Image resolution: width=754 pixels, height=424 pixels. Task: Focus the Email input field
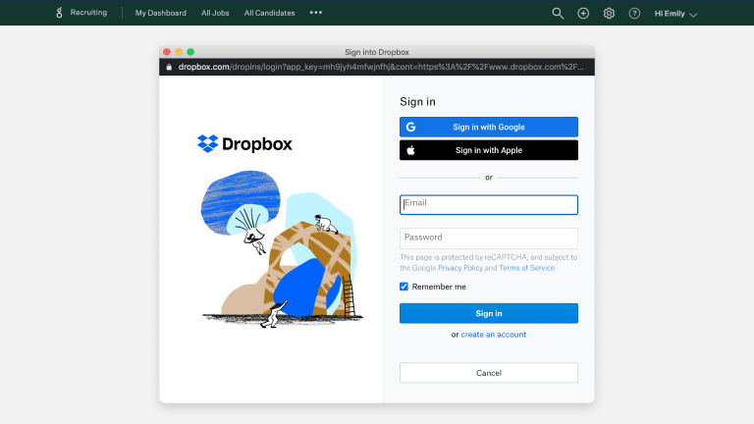488,204
